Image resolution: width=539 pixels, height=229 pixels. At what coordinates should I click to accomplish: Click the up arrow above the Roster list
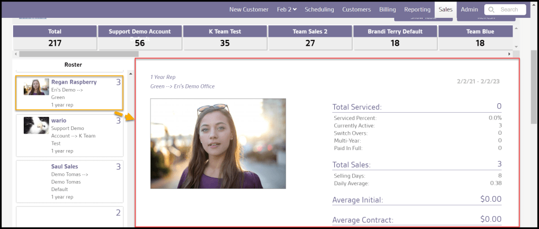pos(131,74)
